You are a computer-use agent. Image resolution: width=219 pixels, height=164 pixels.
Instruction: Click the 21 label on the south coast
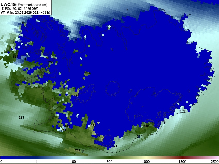click(139, 136)
